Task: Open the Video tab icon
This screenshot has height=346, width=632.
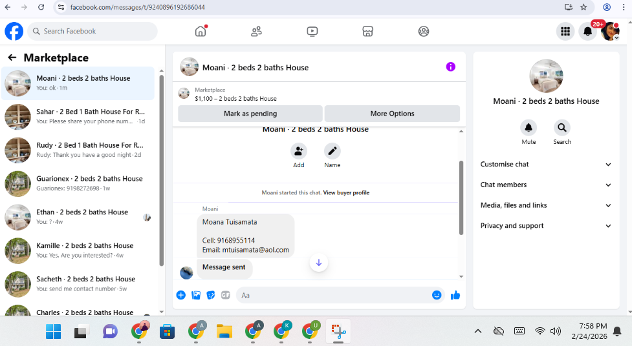Action: pos(312,32)
